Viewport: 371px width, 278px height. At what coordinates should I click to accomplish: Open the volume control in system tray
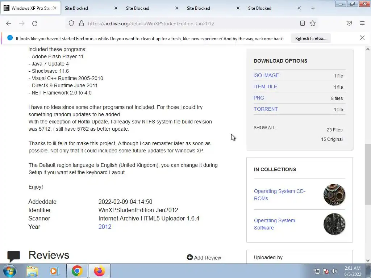[x=334, y=271]
